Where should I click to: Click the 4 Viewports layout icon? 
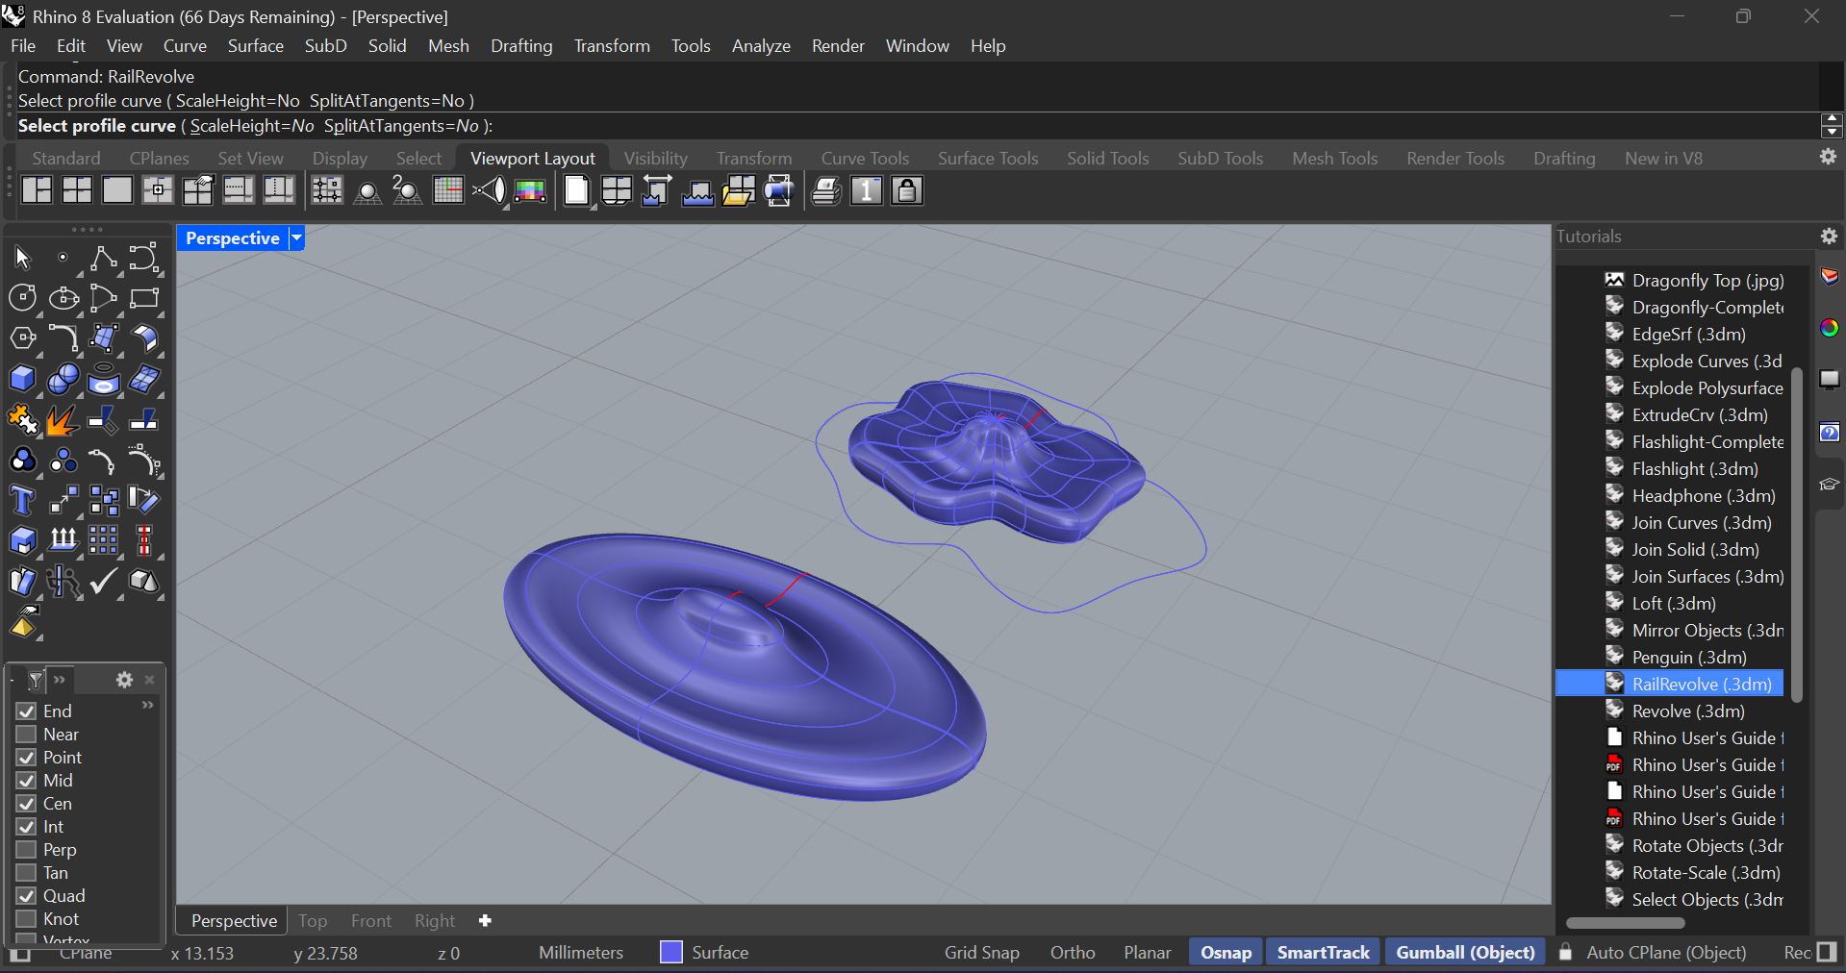coord(77,190)
